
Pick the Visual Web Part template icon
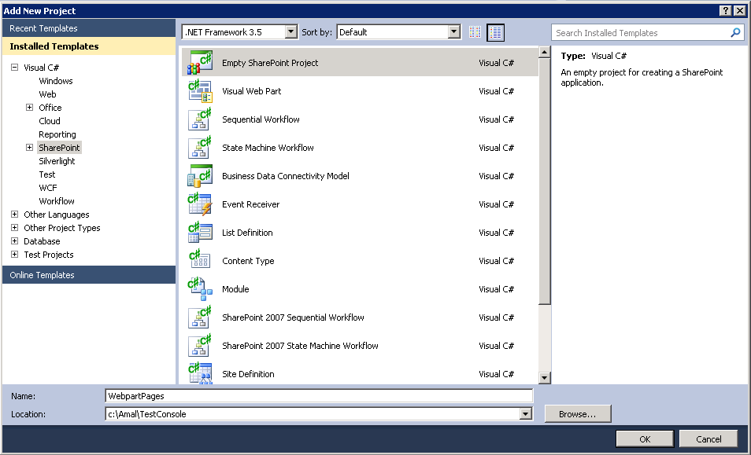(x=200, y=91)
